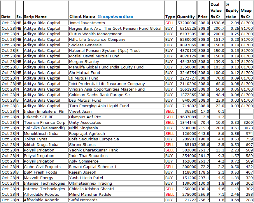
Task: Click the DSM Fresh Foods scrip cell
Action: (46, 172)
